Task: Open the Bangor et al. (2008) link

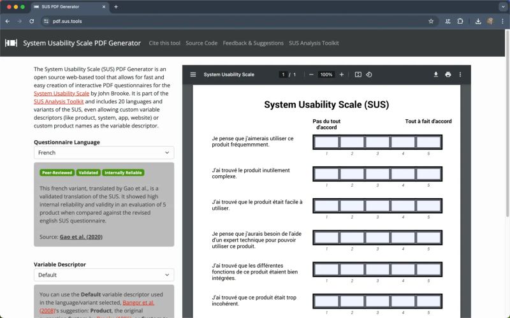Action: click(x=138, y=303)
